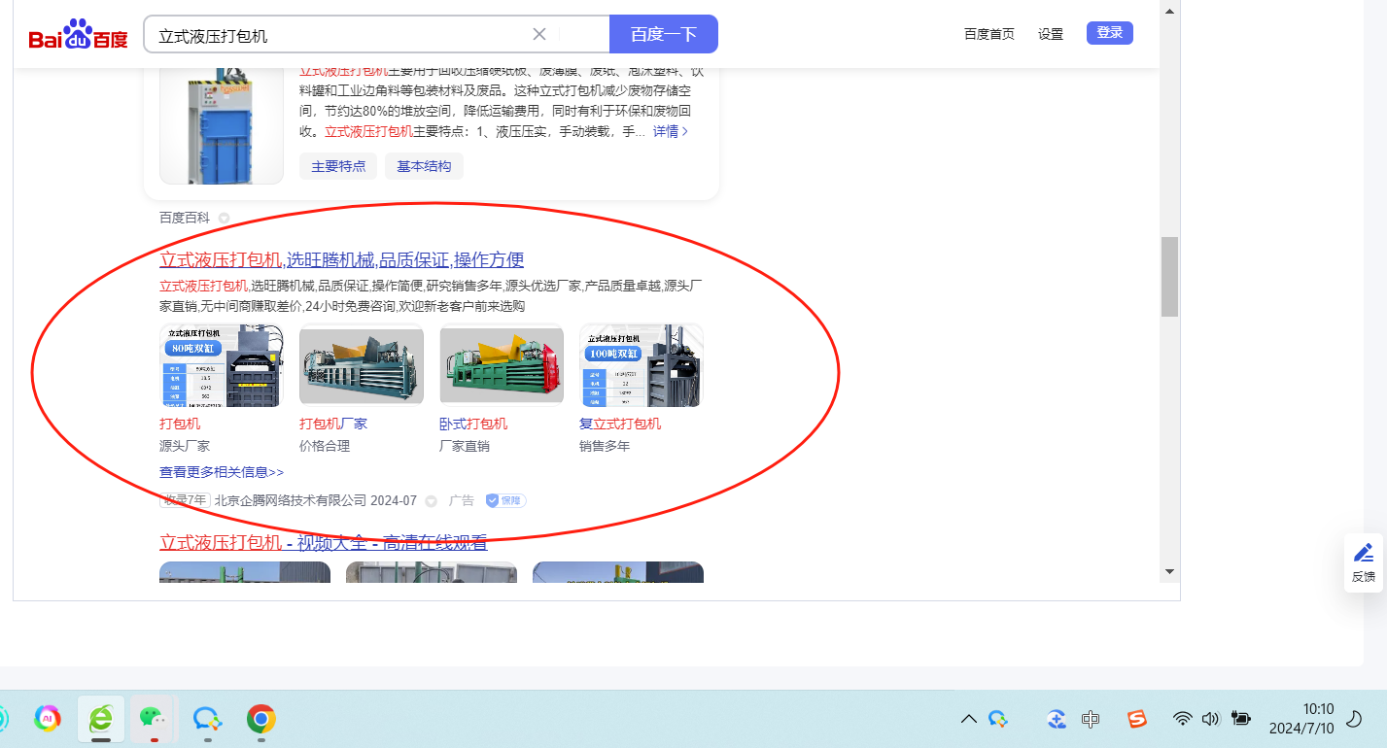The image size is (1387, 748).
Task: Expand the dropdown arrow beside 百度百科
Action: coord(224,219)
